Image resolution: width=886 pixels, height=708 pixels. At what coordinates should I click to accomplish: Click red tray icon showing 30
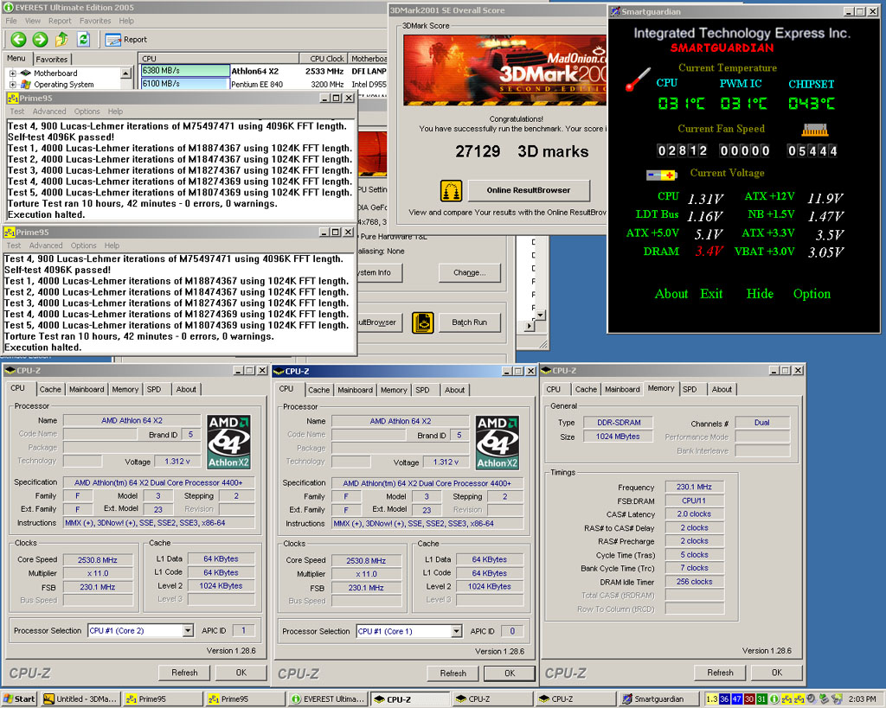coord(749,699)
